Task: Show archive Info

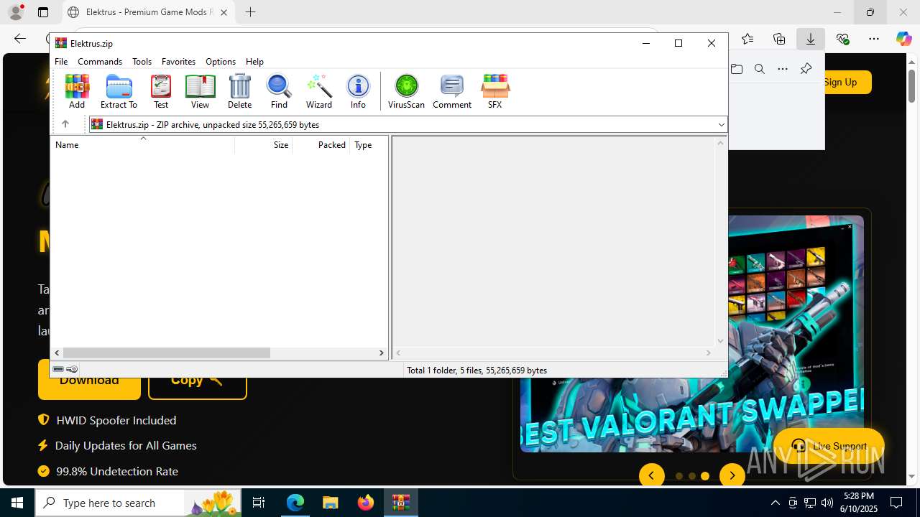Action: (x=358, y=91)
